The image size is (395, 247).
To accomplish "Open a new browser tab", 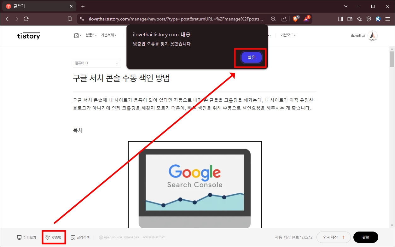I will coord(83,6).
